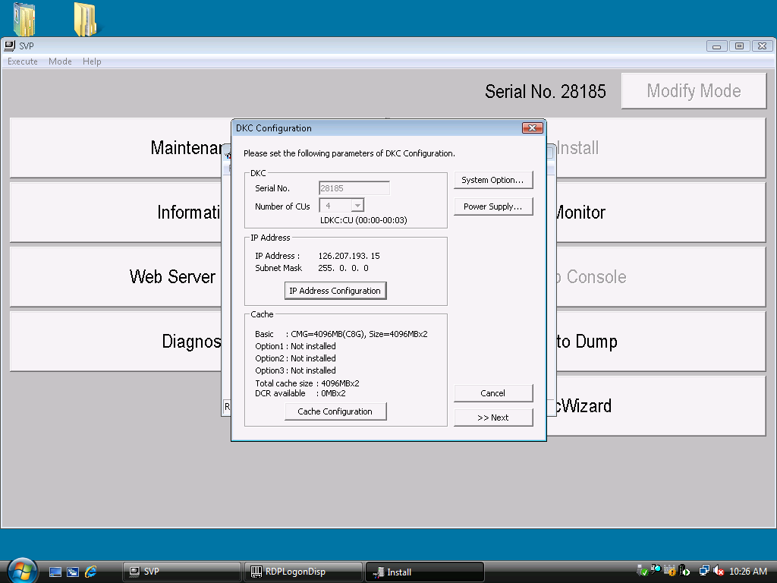Open the Mode menu
Image resolution: width=777 pixels, height=583 pixels.
tap(60, 61)
